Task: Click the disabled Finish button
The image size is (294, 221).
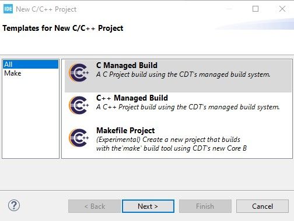Action: pos(205,206)
